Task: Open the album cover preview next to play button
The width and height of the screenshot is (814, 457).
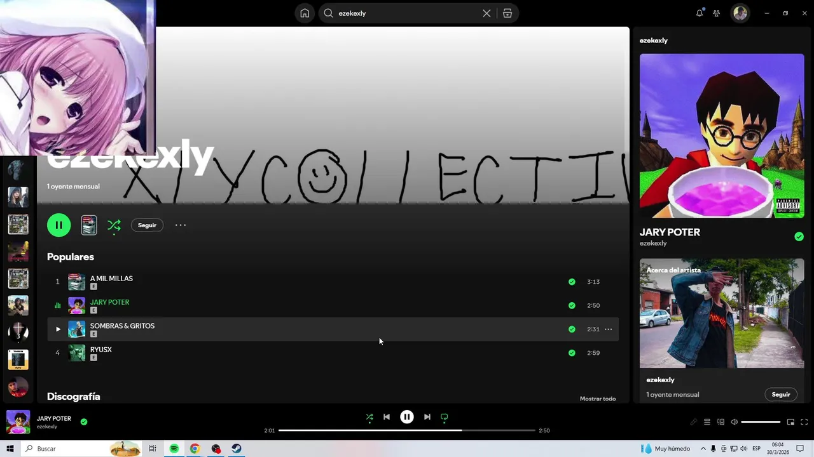Action: pos(89,225)
